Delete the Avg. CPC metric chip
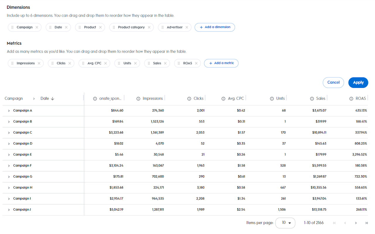 [105, 63]
